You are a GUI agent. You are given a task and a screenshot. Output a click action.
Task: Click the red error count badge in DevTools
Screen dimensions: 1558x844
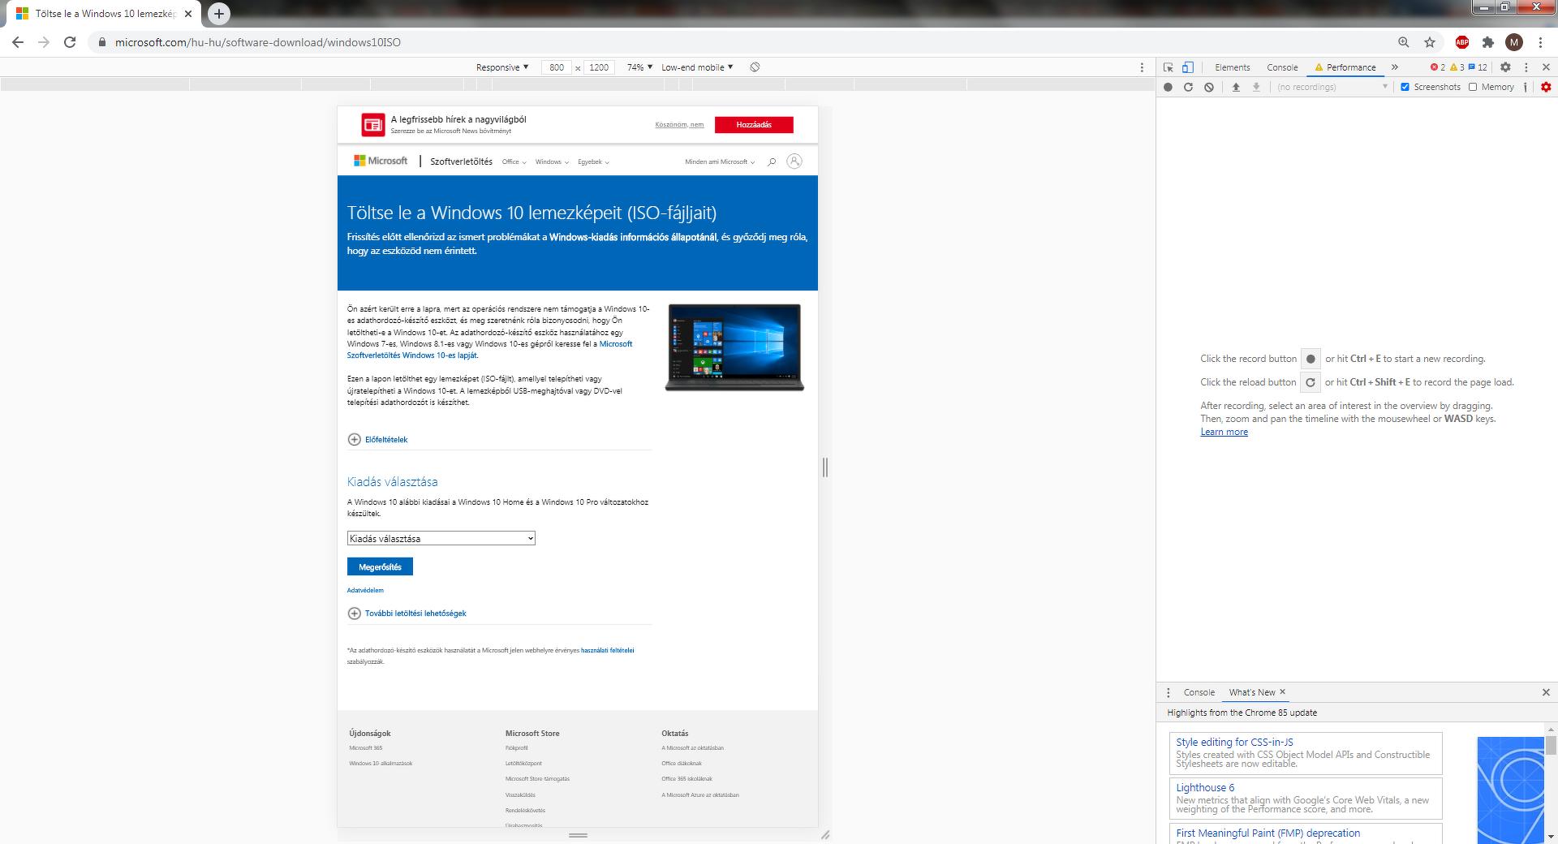pyautogui.click(x=1438, y=67)
